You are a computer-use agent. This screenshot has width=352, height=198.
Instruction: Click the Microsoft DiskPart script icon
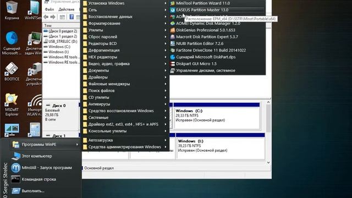[x=172, y=57]
